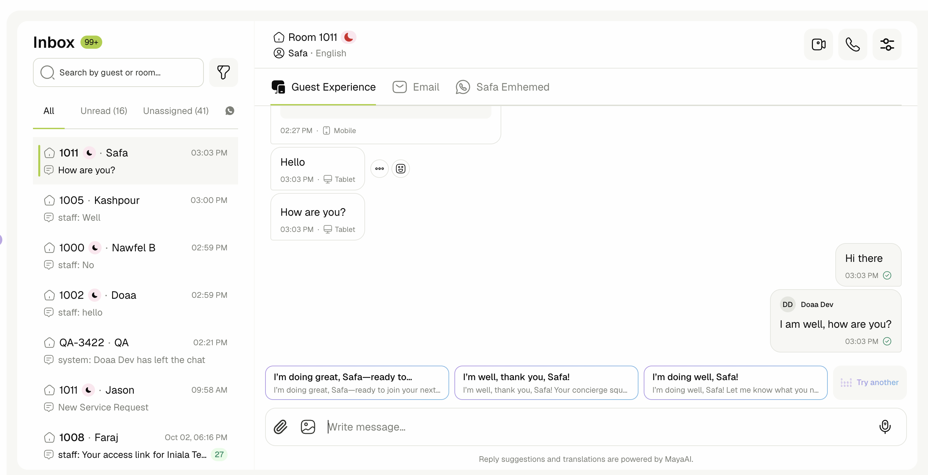Click moon icon in 1011 Jason row
Image resolution: width=928 pixels, height=475 pixels.
tap(88, 390)
